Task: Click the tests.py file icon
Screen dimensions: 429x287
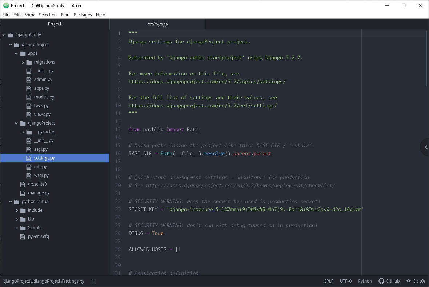Action: [29, 106]
